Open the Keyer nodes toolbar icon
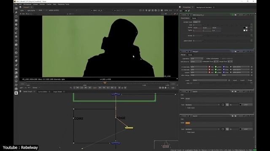270x151 pixels. [16, 33]
